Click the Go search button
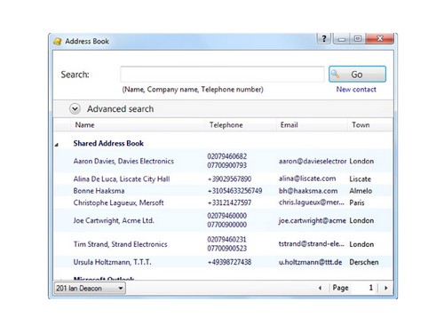Screen dimensions: 444x333 point(357,74)
